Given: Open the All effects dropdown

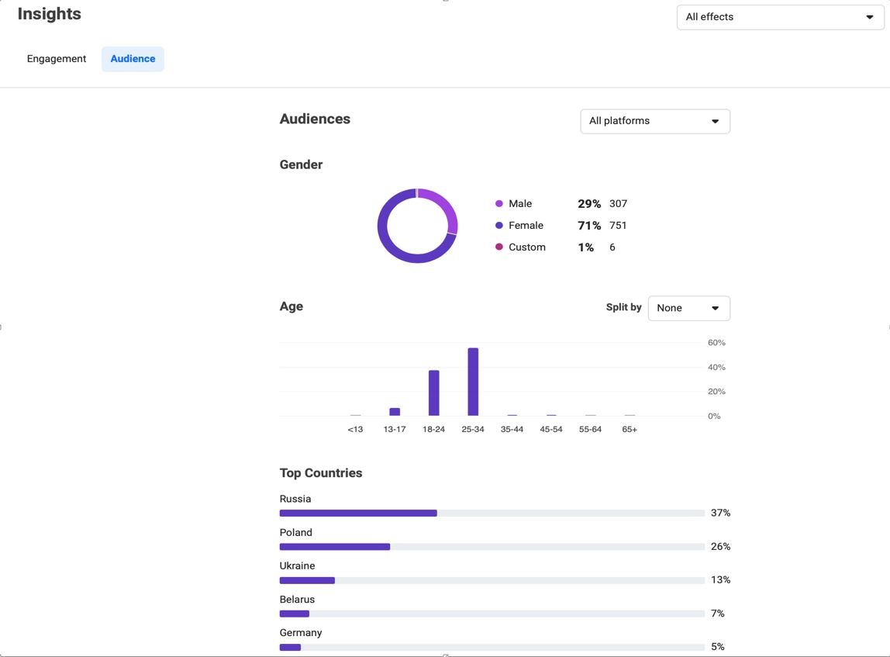Looking at the screenshot, I should [779, 17].
